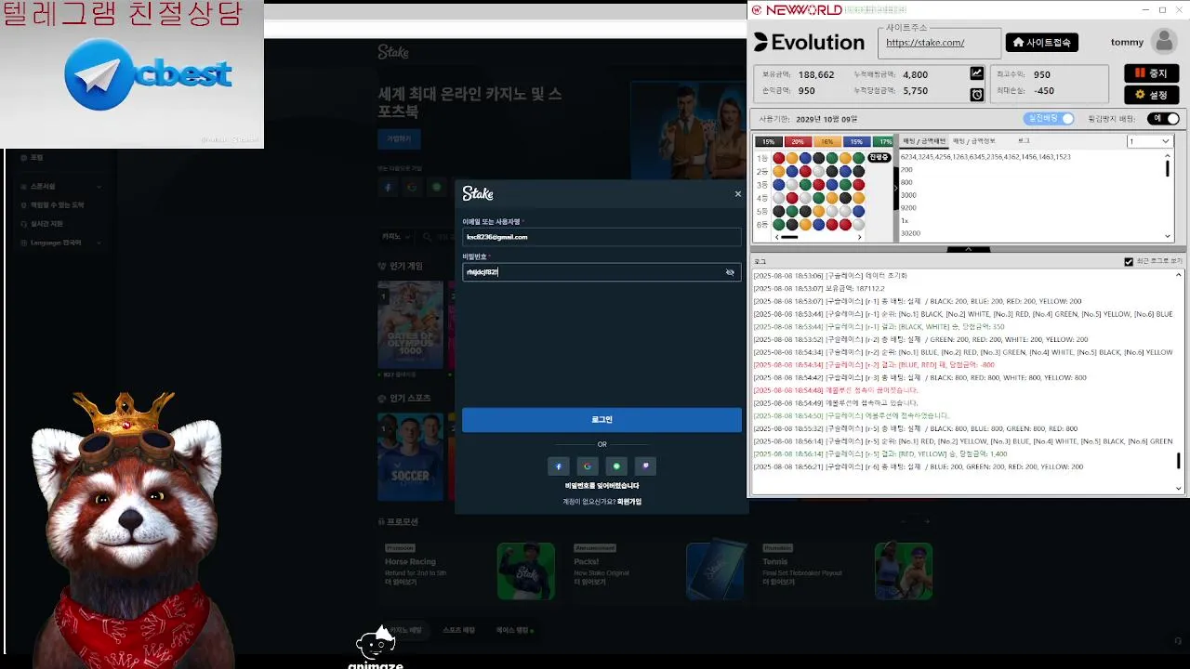This screenshot has height=669, width=1190.
Task: Click background LINE signup icon below banner
Action: click(x=437, y=187)
